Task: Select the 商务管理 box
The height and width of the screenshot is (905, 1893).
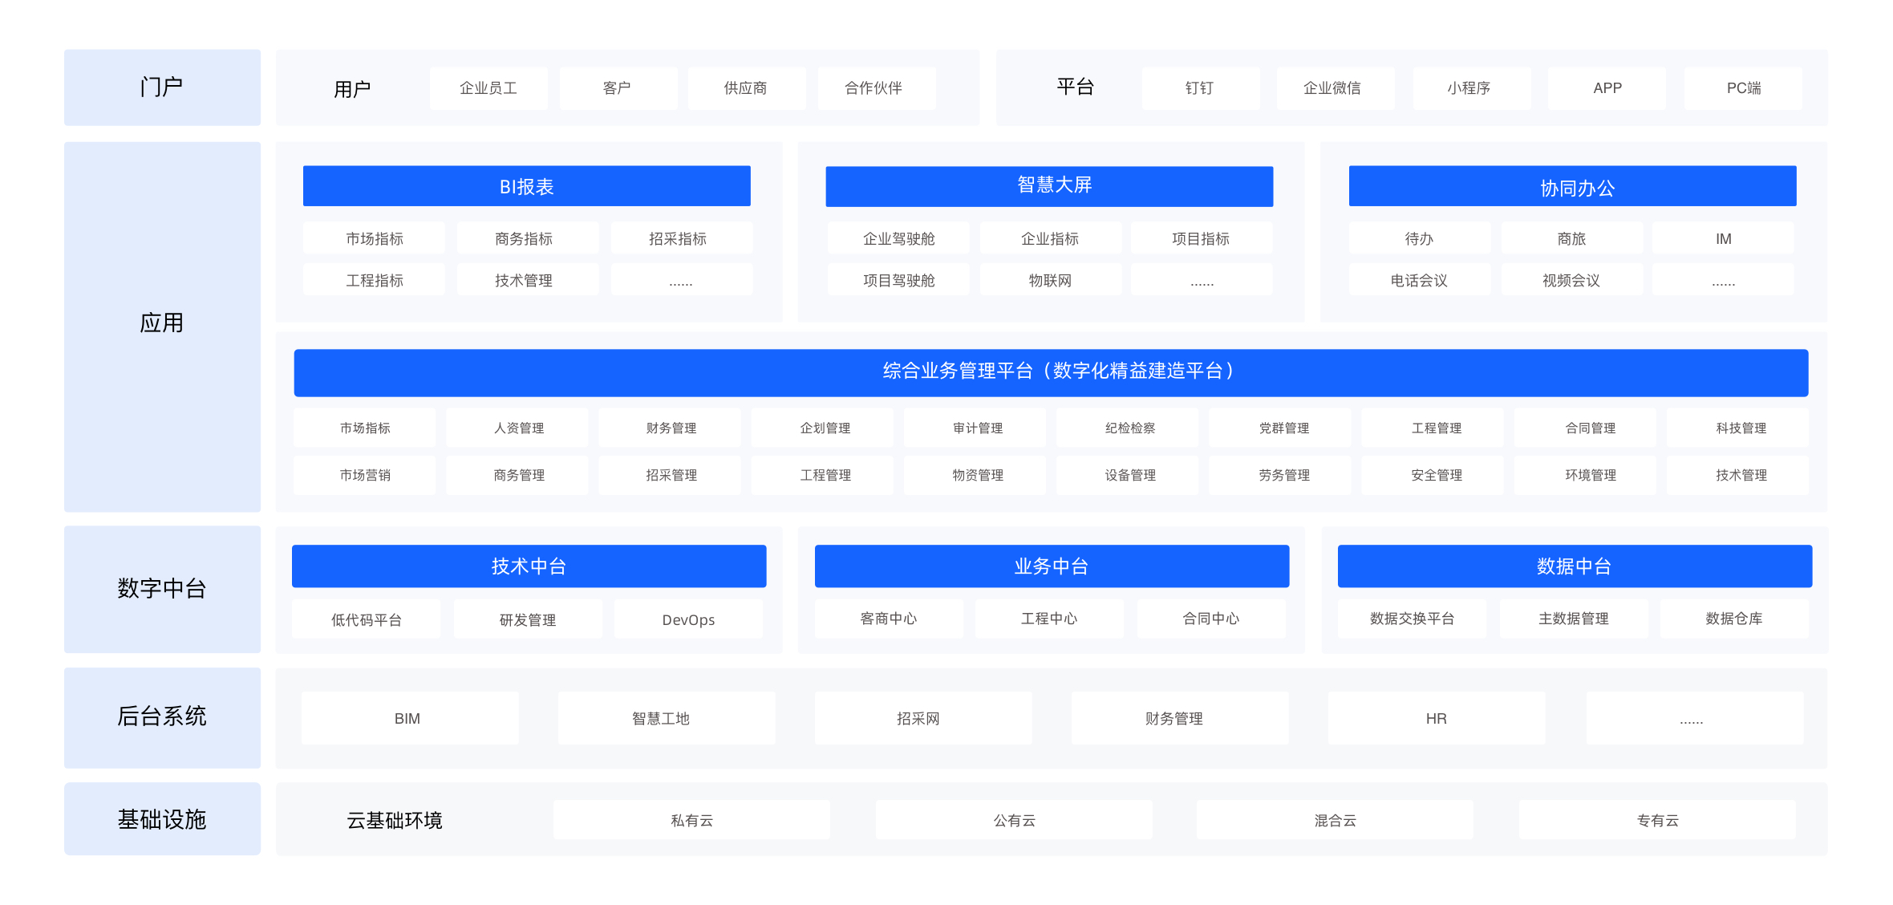Action: (518, 475)
